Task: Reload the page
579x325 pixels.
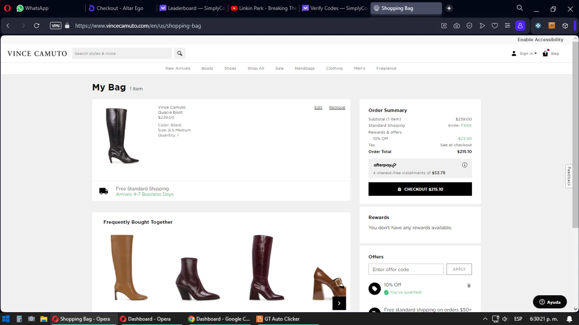Action: tap(37, 26)
